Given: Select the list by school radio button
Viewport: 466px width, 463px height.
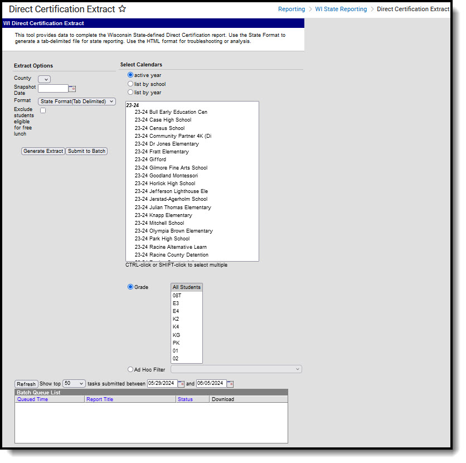Looking at the screenshot, I should (x=130, y=84).
